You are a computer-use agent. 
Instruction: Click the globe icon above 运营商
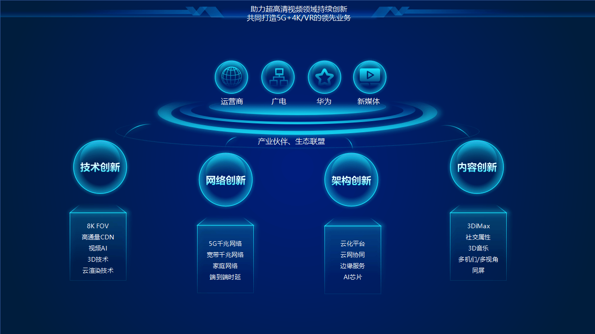(x=231, y=77)
